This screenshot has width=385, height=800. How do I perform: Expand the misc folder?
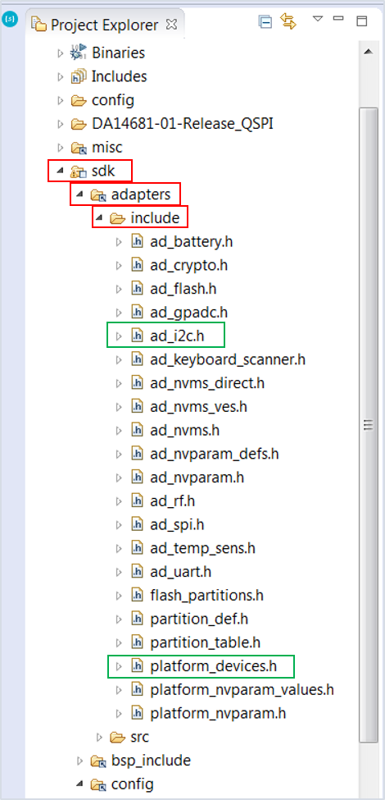61,148
